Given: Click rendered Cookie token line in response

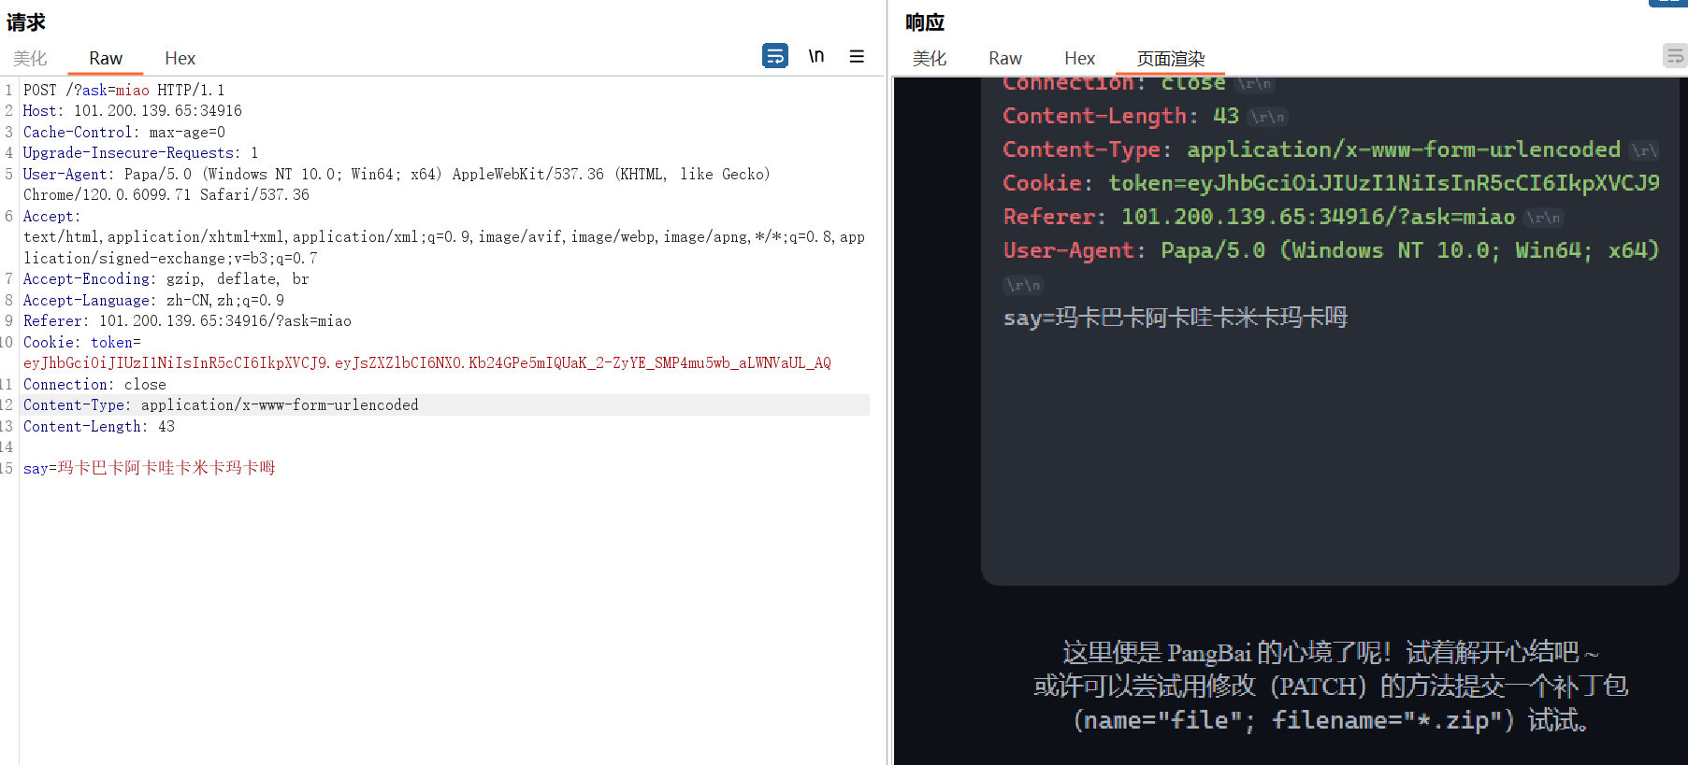Looking at the screenshot, I should click(x=1331, y=183).
